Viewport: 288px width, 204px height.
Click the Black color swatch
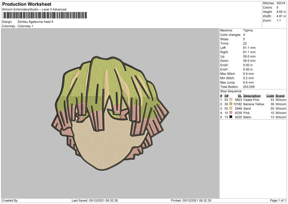pos(231,117)
